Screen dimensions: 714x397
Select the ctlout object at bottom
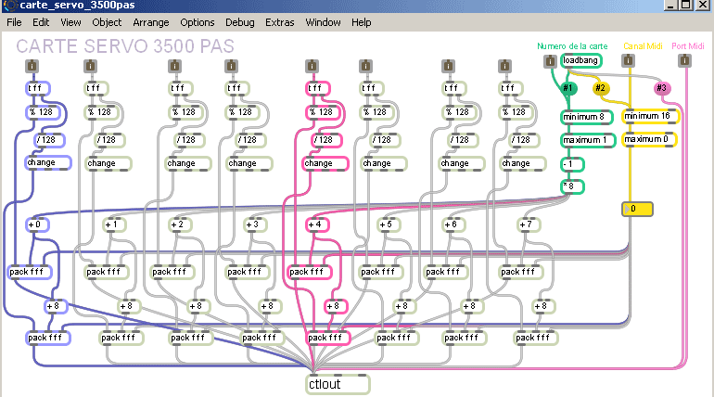coord(338,383)
